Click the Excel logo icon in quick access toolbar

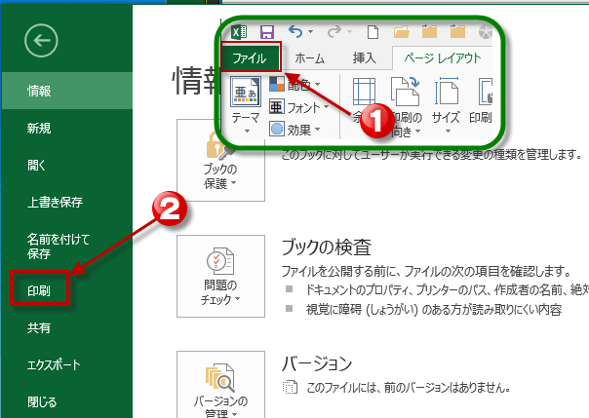(x=239, y=32)
